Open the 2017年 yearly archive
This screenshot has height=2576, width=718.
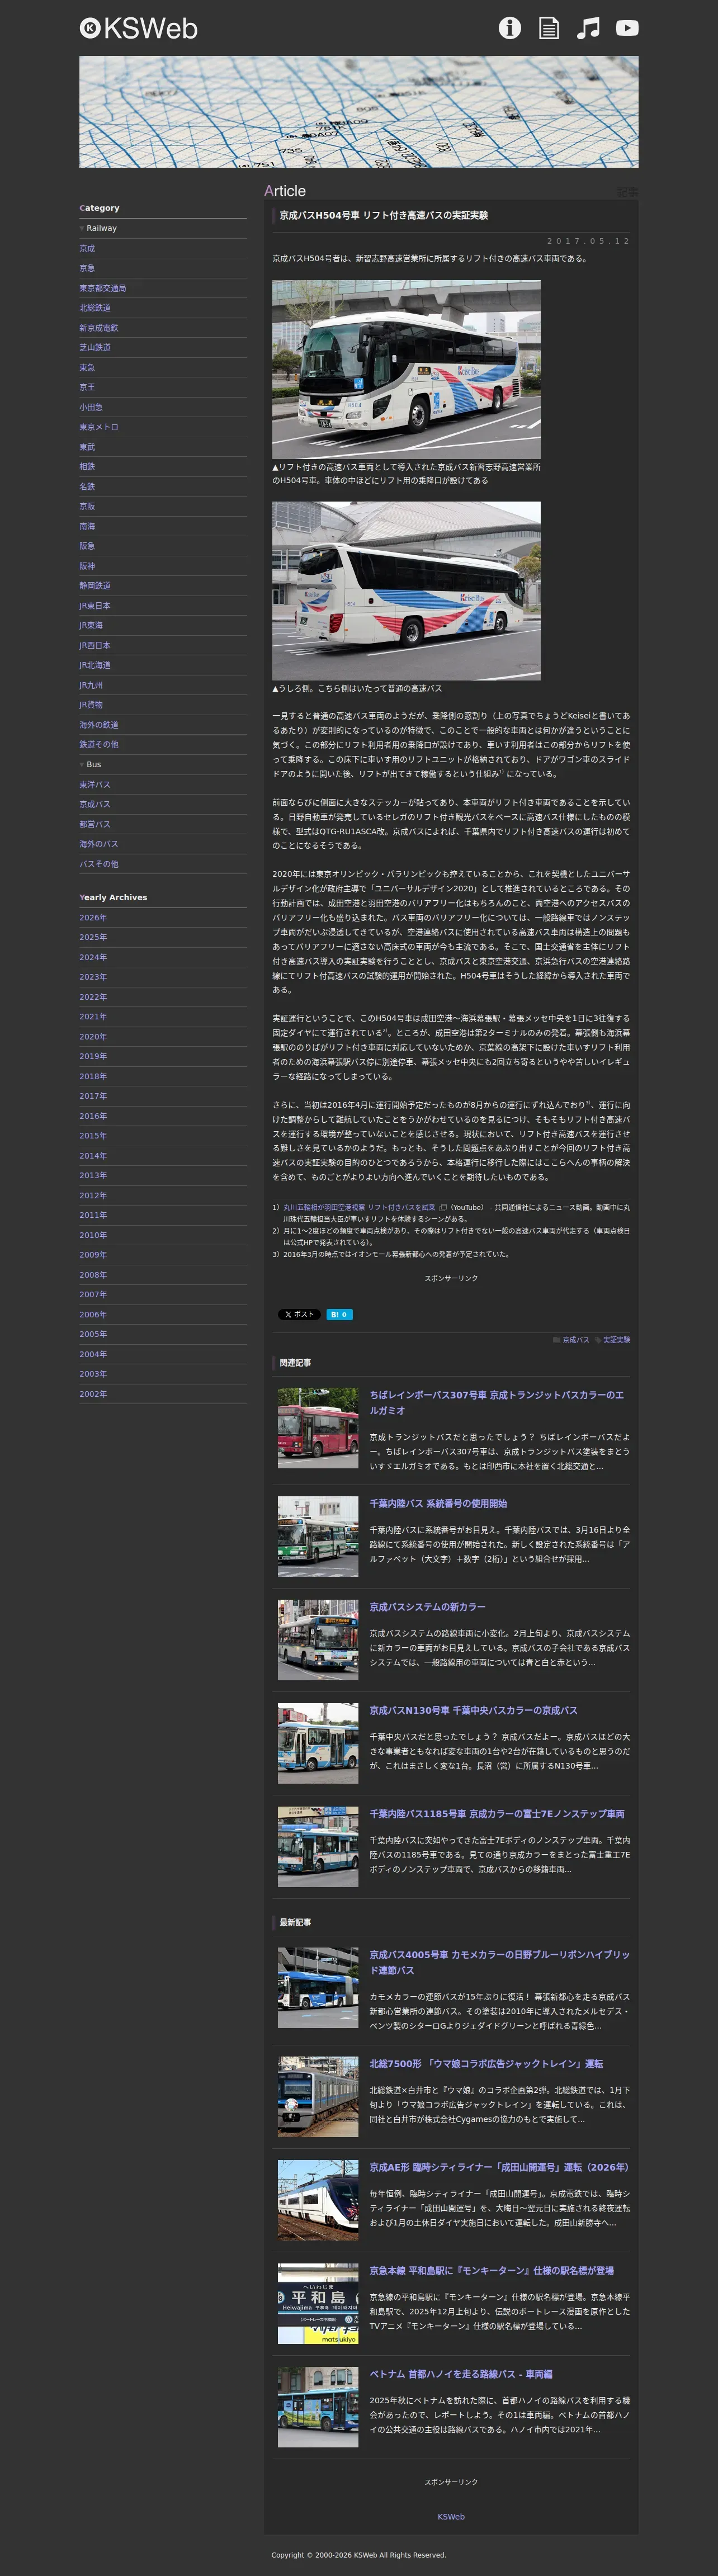pos(93,1096)
